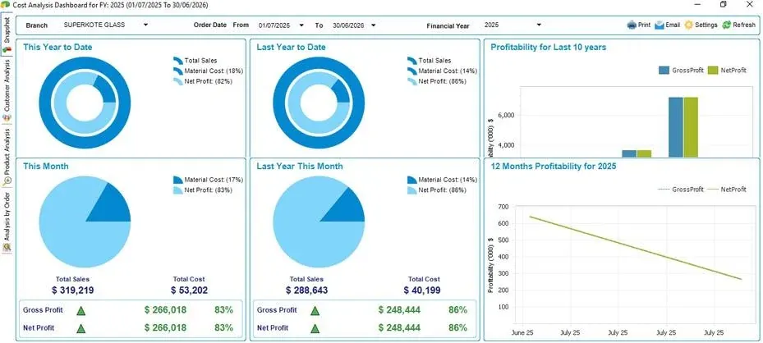The height and width of the screenshot is (343, 763).
Task: Click the restore window button
Action: [x=723, y=4]
